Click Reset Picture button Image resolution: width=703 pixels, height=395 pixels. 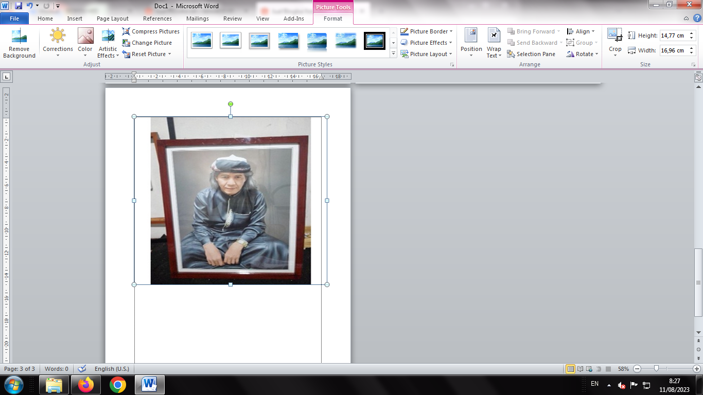(x=144, y=54)
